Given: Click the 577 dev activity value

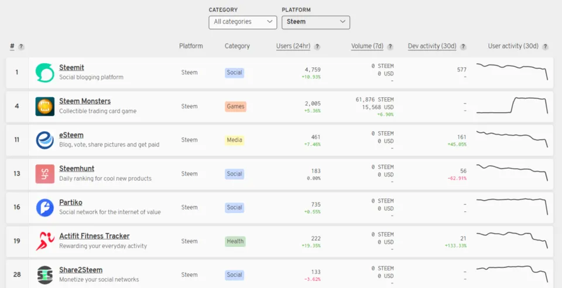Looking at the screenshot, I should pos(462,70).
